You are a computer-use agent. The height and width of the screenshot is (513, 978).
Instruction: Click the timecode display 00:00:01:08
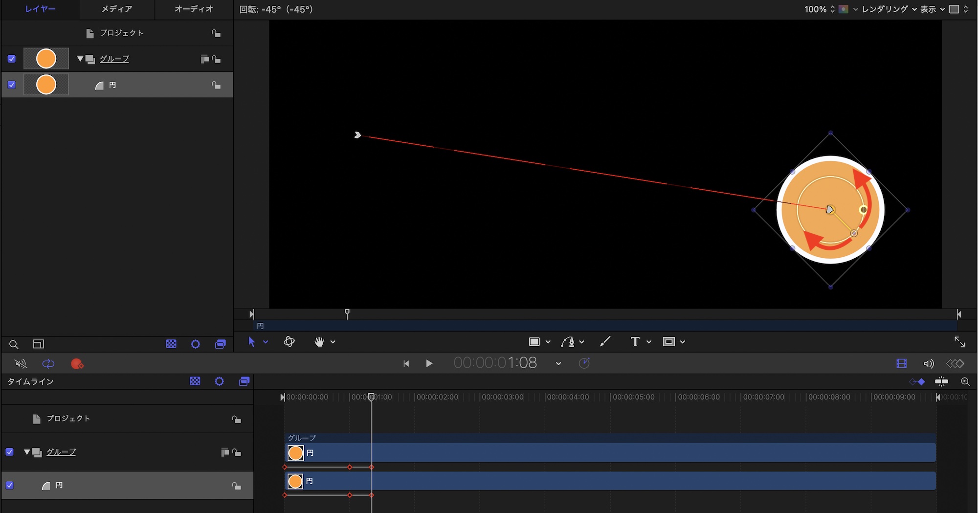495,363
